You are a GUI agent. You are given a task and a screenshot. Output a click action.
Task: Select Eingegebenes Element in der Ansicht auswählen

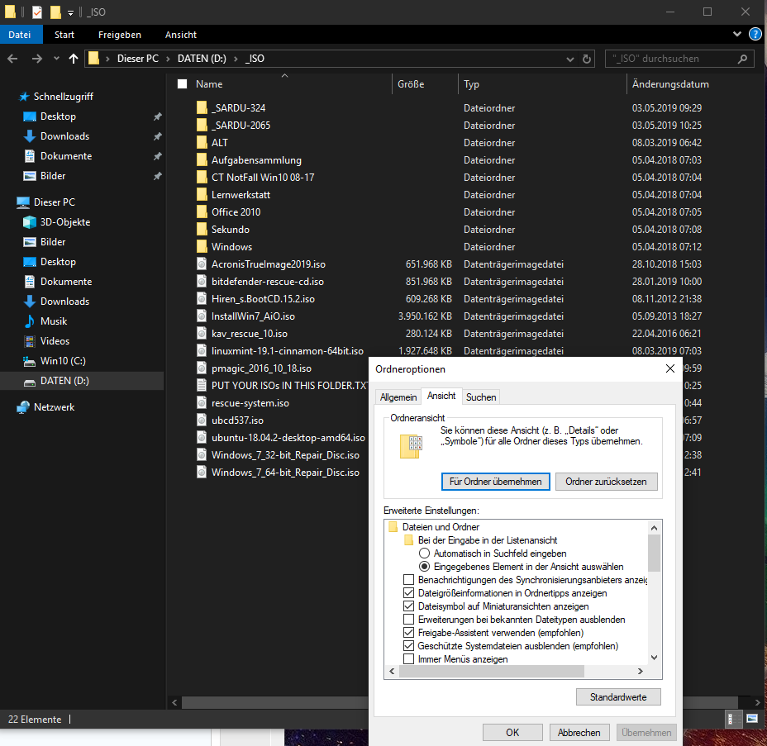(425, 566)
